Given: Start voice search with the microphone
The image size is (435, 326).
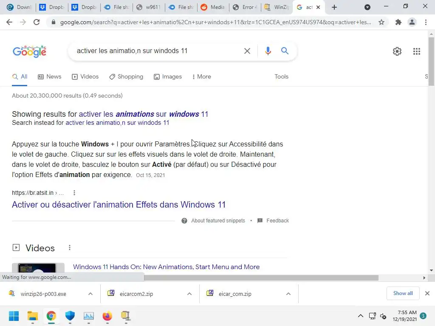Looking at the screenshot, I should 268,51.
